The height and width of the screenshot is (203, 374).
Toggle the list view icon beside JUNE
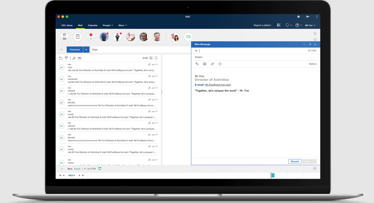tap(151, 58)
